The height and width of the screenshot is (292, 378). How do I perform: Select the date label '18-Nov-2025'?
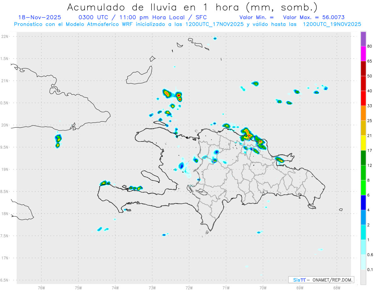(40, 17)
